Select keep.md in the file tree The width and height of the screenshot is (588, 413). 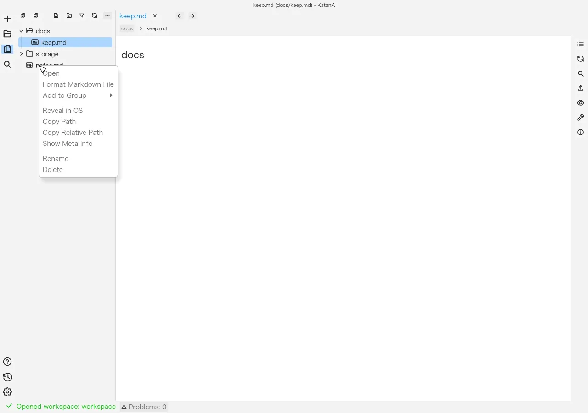click(x=65, y=42)
